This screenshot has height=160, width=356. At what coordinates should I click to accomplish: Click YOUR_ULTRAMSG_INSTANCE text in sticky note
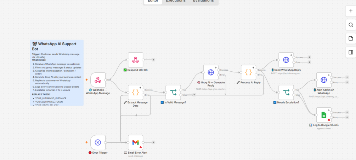tap(51, 99)
